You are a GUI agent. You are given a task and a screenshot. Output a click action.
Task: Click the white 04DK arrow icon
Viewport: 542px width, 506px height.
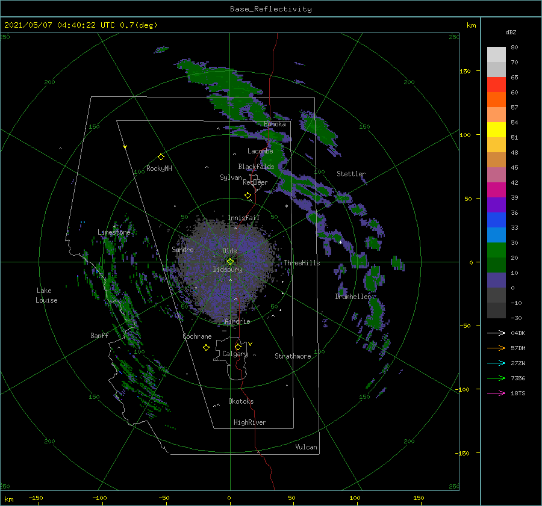pos(496,333)
